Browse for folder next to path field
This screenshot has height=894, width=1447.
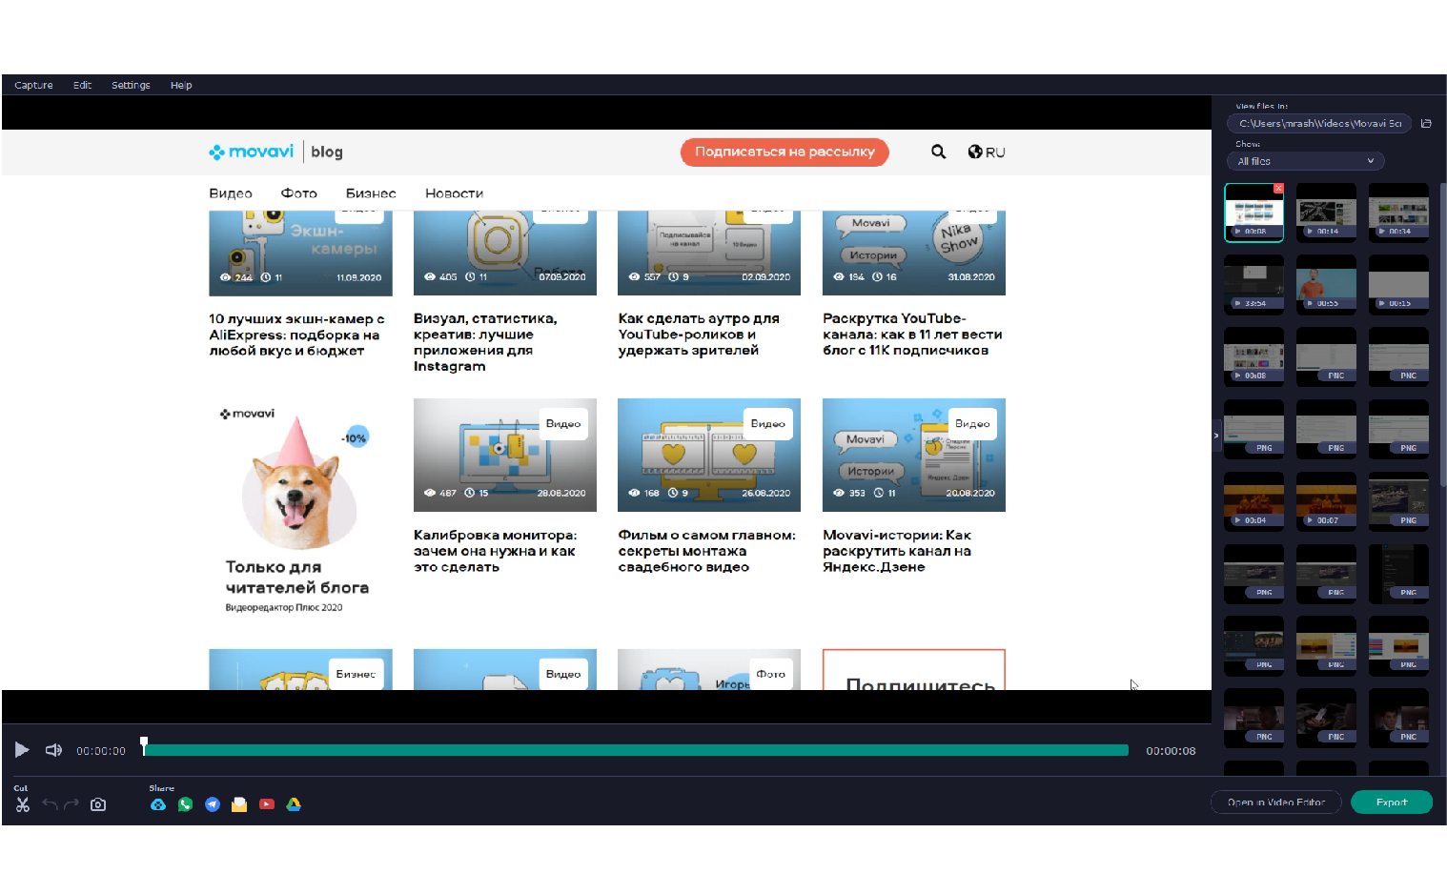pos(1426,123)
